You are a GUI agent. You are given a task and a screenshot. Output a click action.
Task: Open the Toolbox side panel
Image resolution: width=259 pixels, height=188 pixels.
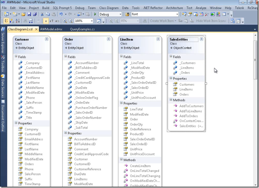[3, 65]
